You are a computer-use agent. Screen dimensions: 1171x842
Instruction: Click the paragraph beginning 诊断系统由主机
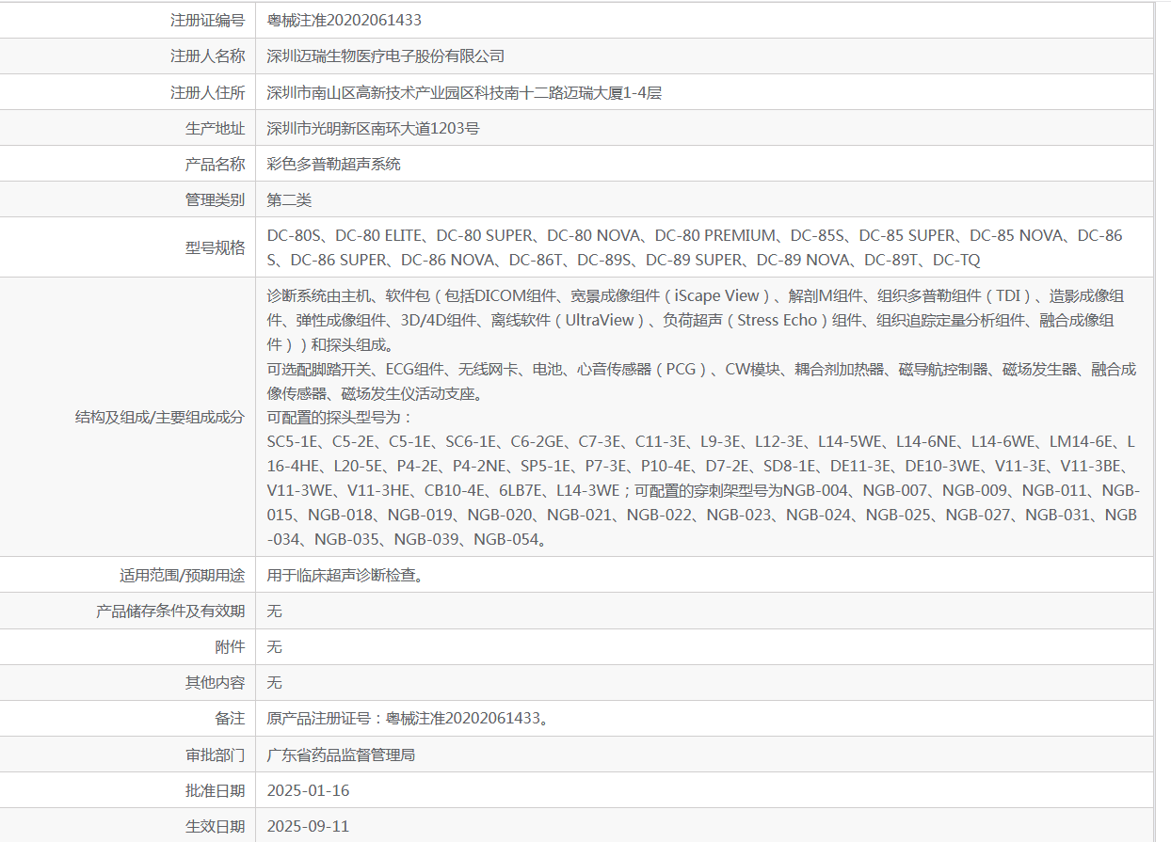[696, 320]
